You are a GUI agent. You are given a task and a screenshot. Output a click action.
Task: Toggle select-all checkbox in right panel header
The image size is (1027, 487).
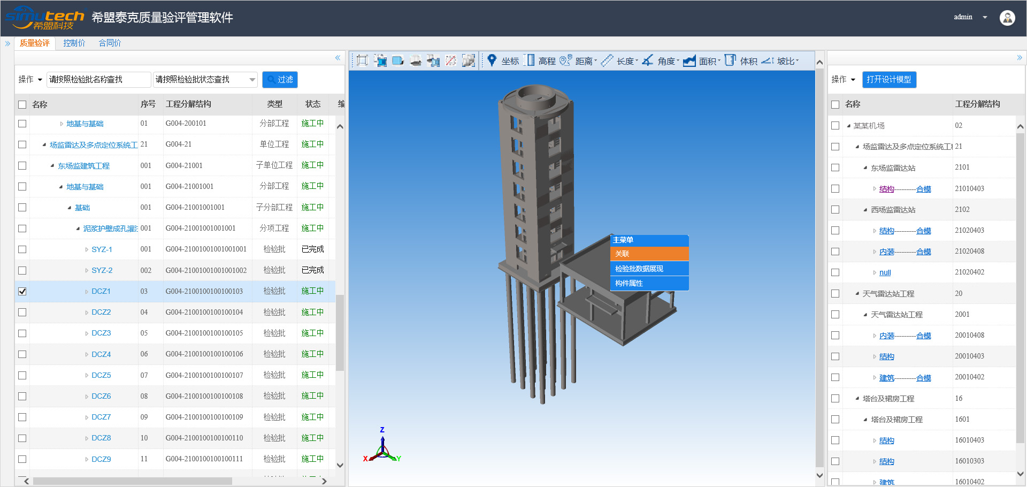835,104
